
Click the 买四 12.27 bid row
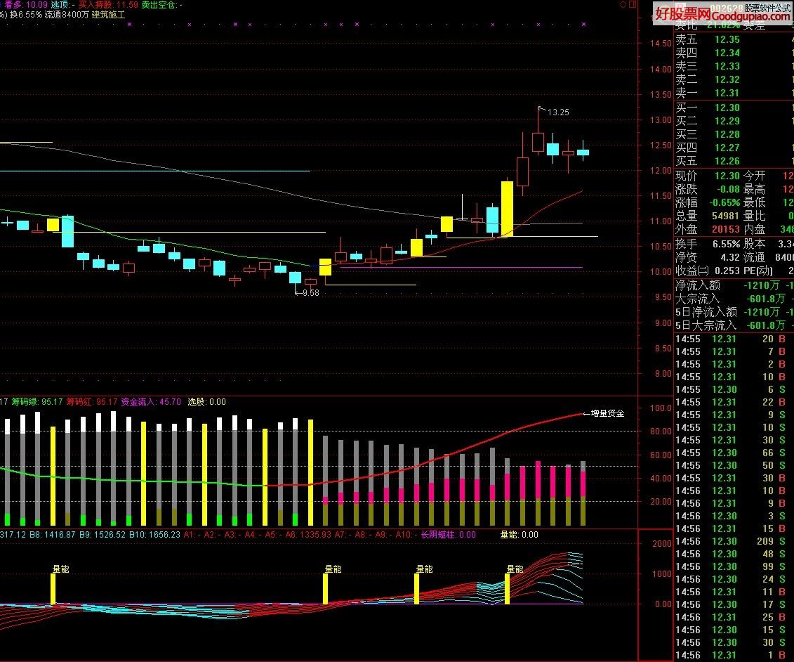734,148
